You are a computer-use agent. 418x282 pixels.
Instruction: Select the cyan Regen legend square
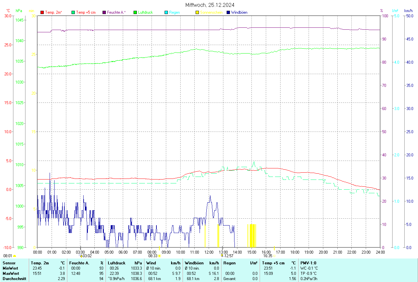[x=166, y=12]
